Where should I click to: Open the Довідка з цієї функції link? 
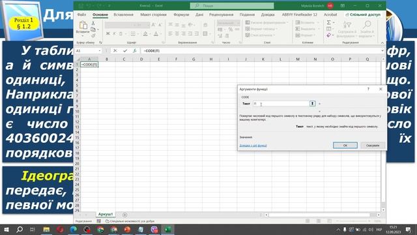tap(253, 146)
